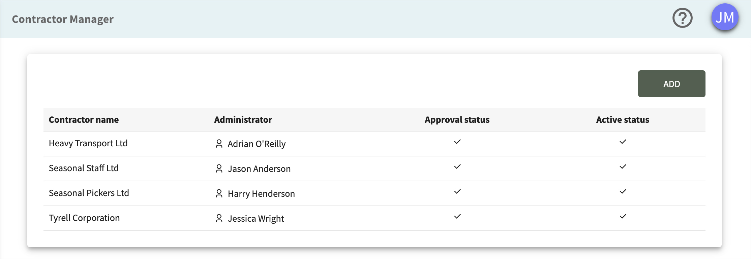Click Approval status checkmark for Heavy Transport Ltd
The height and width of the screenshot is (259, 751).
(x=457, y=142)
